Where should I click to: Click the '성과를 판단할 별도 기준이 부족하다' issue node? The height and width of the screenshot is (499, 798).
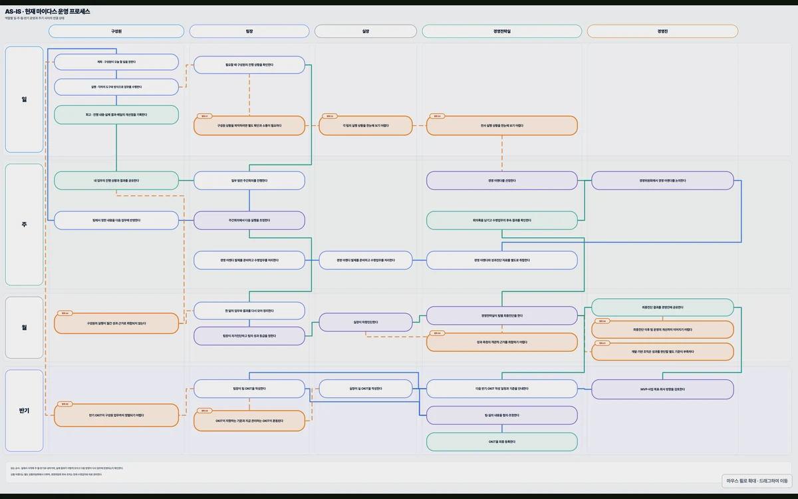(662, 351)
